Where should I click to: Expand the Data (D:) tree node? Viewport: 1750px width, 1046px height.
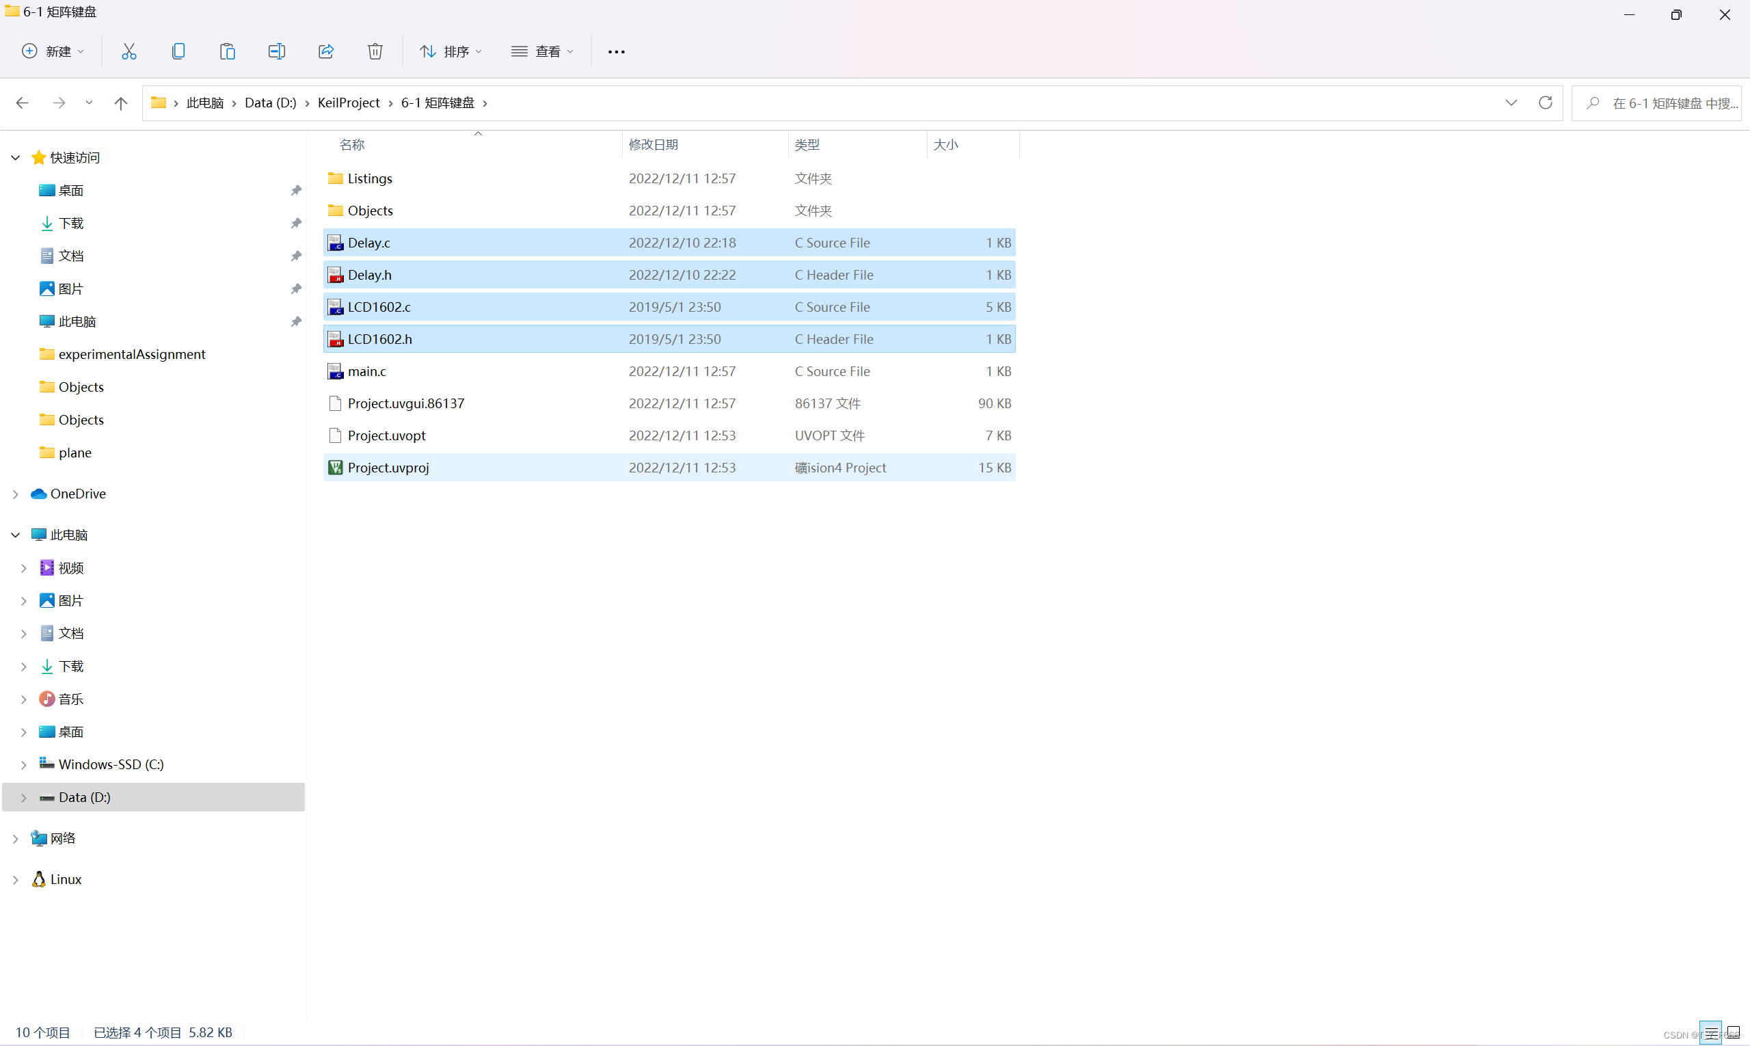[23, 797]
